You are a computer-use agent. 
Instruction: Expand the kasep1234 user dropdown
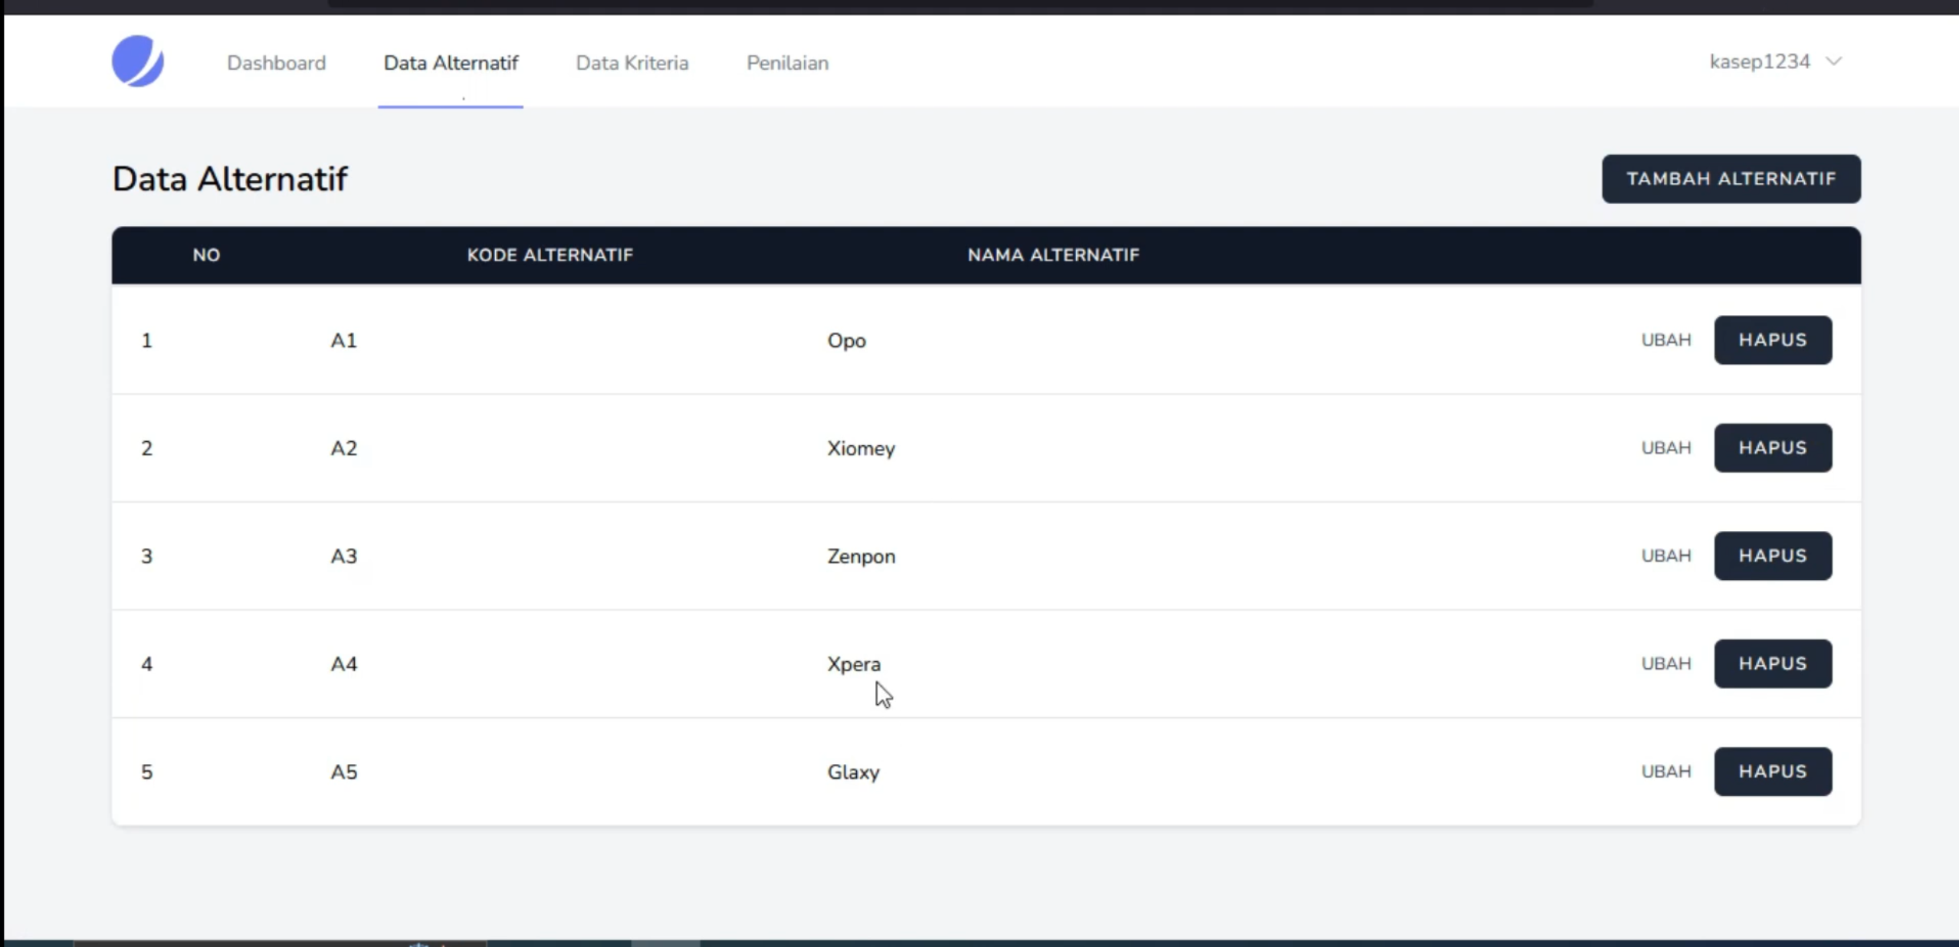tap(1775, 61)
